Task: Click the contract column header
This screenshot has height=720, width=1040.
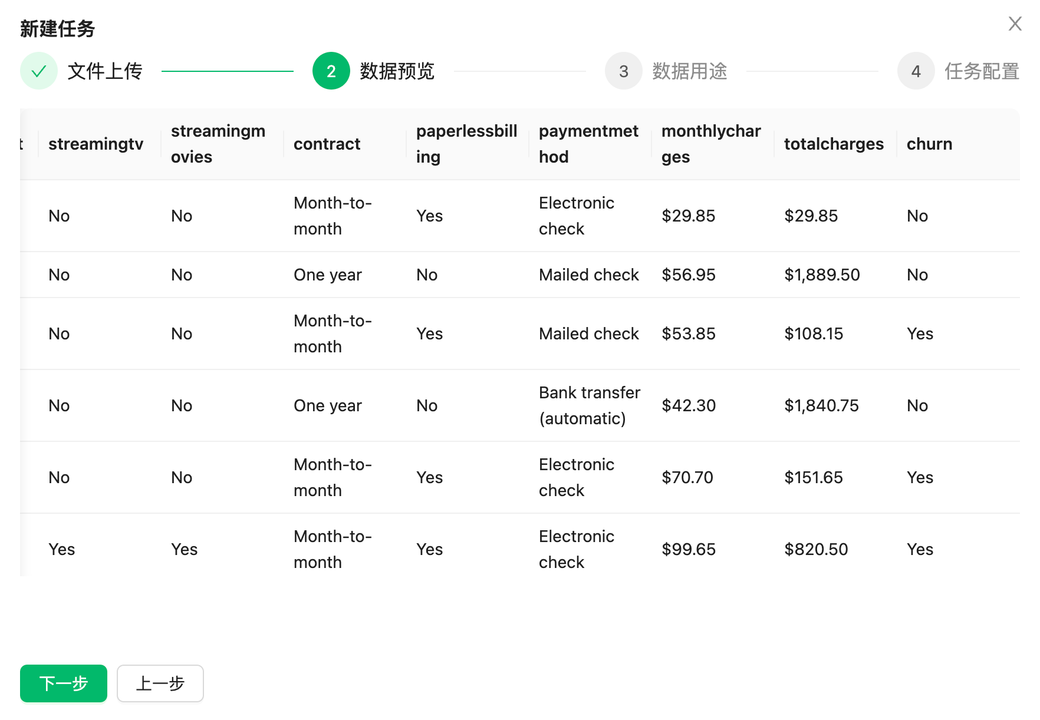Action: (x=327, y=144)
